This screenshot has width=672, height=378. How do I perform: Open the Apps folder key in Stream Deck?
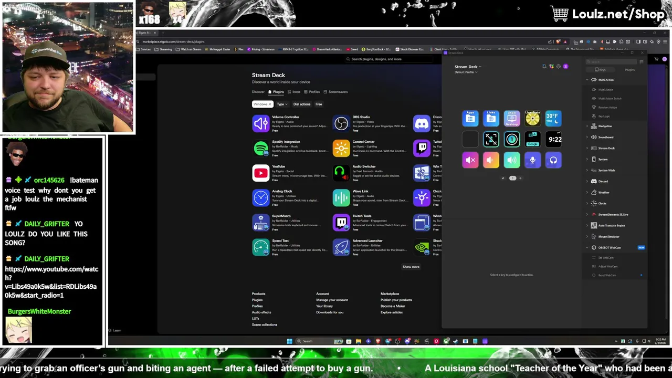click(x=470, y=118)
